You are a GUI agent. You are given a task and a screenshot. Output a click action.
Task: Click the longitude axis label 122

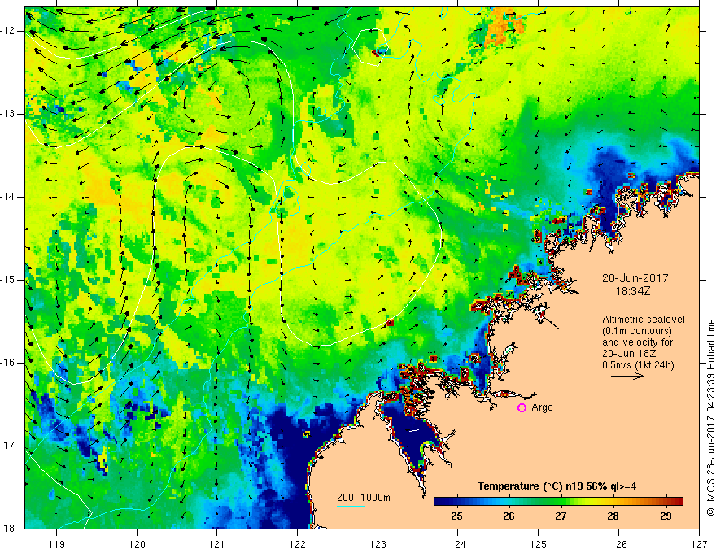click(x=297, y=544)
